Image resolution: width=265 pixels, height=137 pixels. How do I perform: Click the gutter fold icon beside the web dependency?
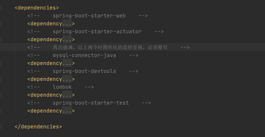coord(1,23)
